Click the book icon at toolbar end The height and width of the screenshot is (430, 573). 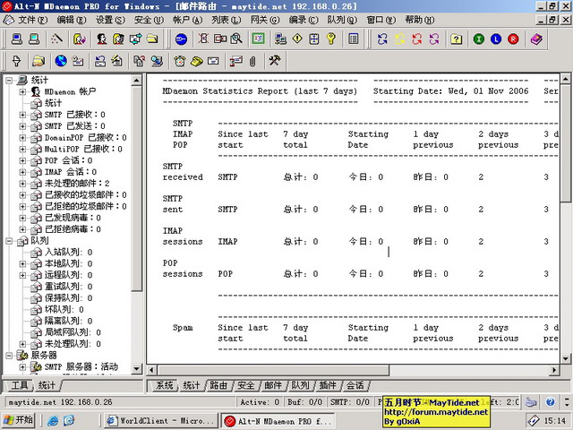pyautogui.click(x=535, y=39)
